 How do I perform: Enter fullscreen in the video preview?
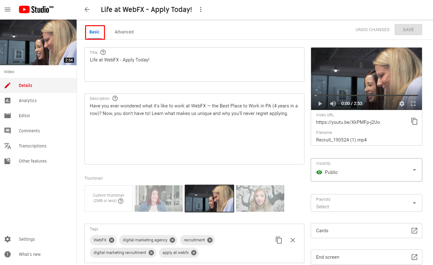point(413,104)
